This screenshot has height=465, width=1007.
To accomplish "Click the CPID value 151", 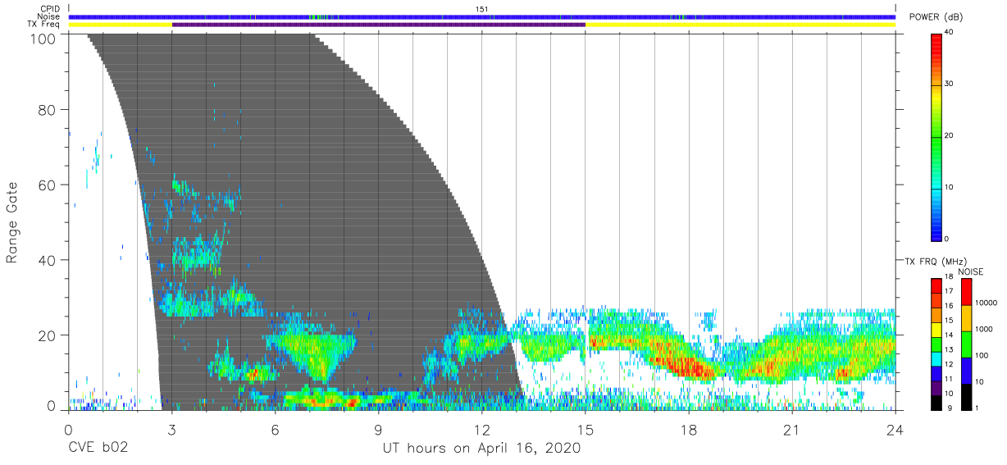I will (x=482, y=9).
